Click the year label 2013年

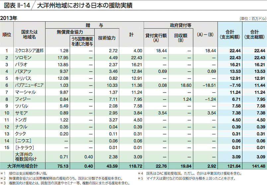coord(9,18)
